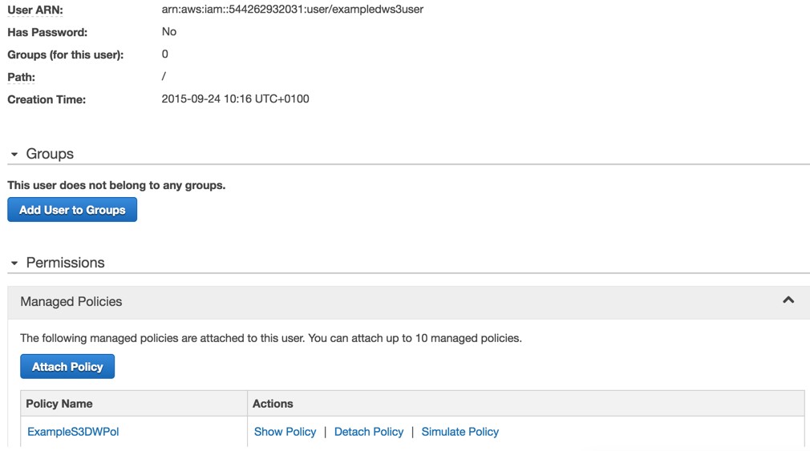This screenshot has width=810, height=451.
Task: Detach Policy ExampleS3DWPol from user
Action: pos(369,432)
